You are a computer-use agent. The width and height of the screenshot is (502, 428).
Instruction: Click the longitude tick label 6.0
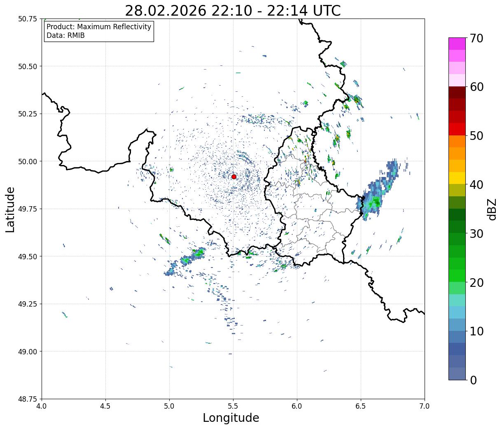pos(297,406)
